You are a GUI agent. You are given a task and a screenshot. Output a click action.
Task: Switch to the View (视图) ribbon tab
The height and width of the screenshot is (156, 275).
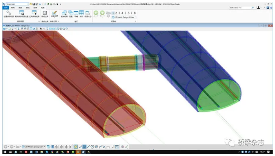(43, 8)
